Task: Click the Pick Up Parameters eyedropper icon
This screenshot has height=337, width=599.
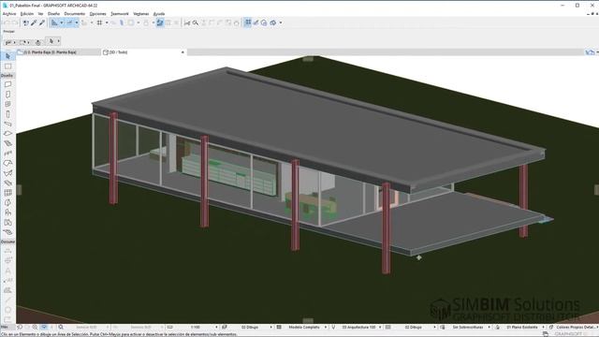Action: (34, 22)
